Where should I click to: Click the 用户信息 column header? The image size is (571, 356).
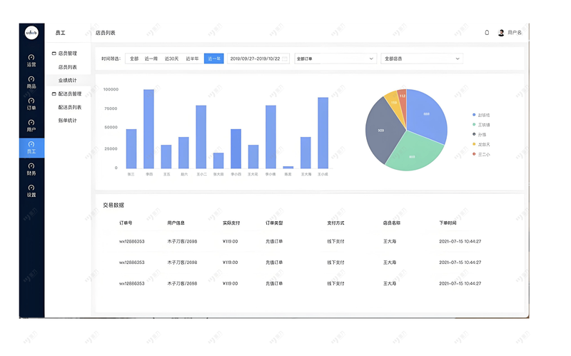coord(176,223)
